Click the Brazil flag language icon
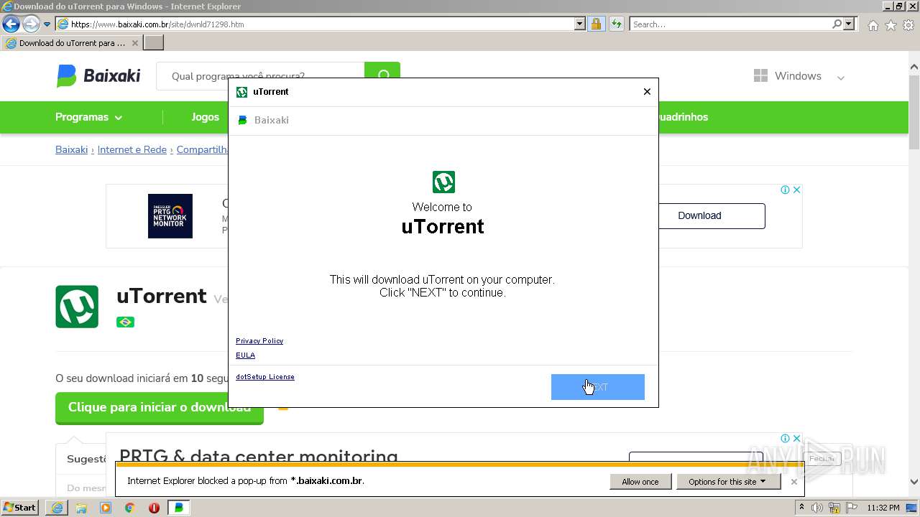 click(125, 322)
